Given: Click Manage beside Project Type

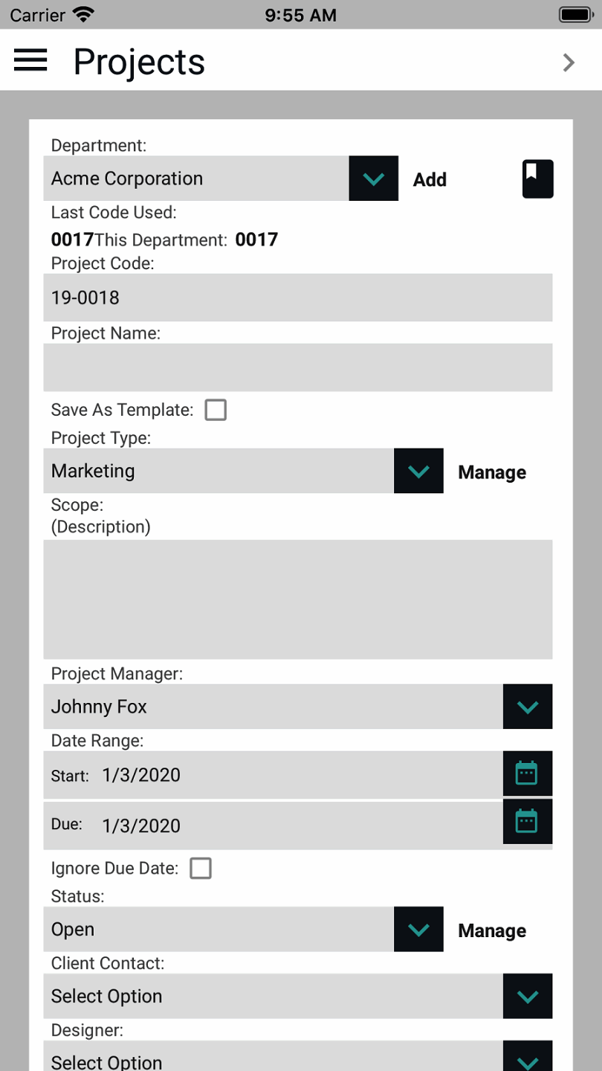Looking at the screenshot, I should click(x=492, y=472).
